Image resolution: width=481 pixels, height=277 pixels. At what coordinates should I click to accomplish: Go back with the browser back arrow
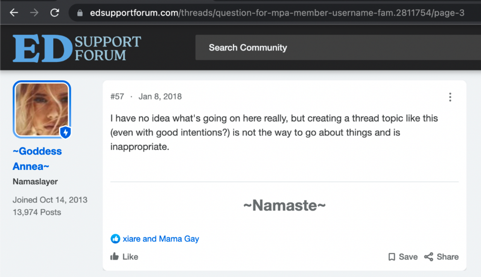tap(14, 12)
